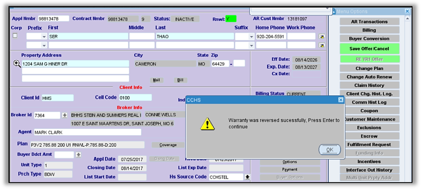The width and height of the screenshot is (421, 189).
Task: Click the Cell Code field showing 0100
Action: pos(135,98)
